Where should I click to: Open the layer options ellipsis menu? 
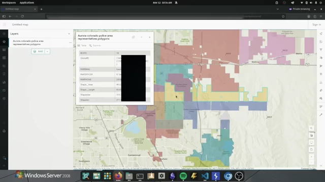coord(70,42)
